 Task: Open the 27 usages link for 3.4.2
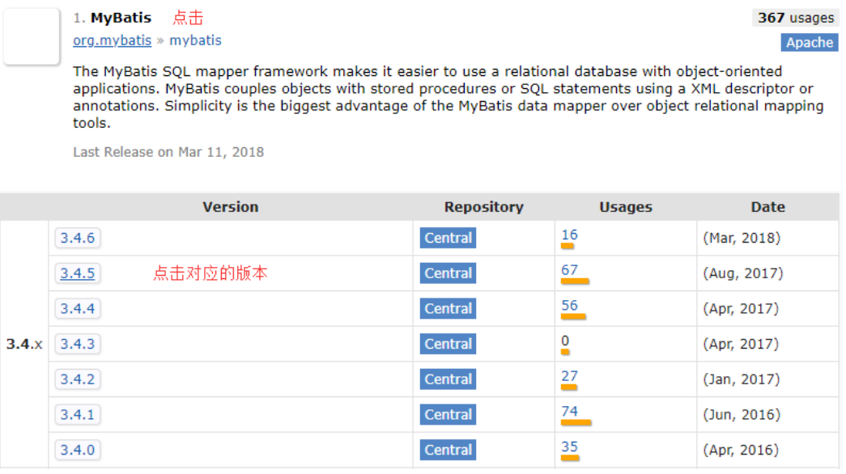tap(569, 376)
